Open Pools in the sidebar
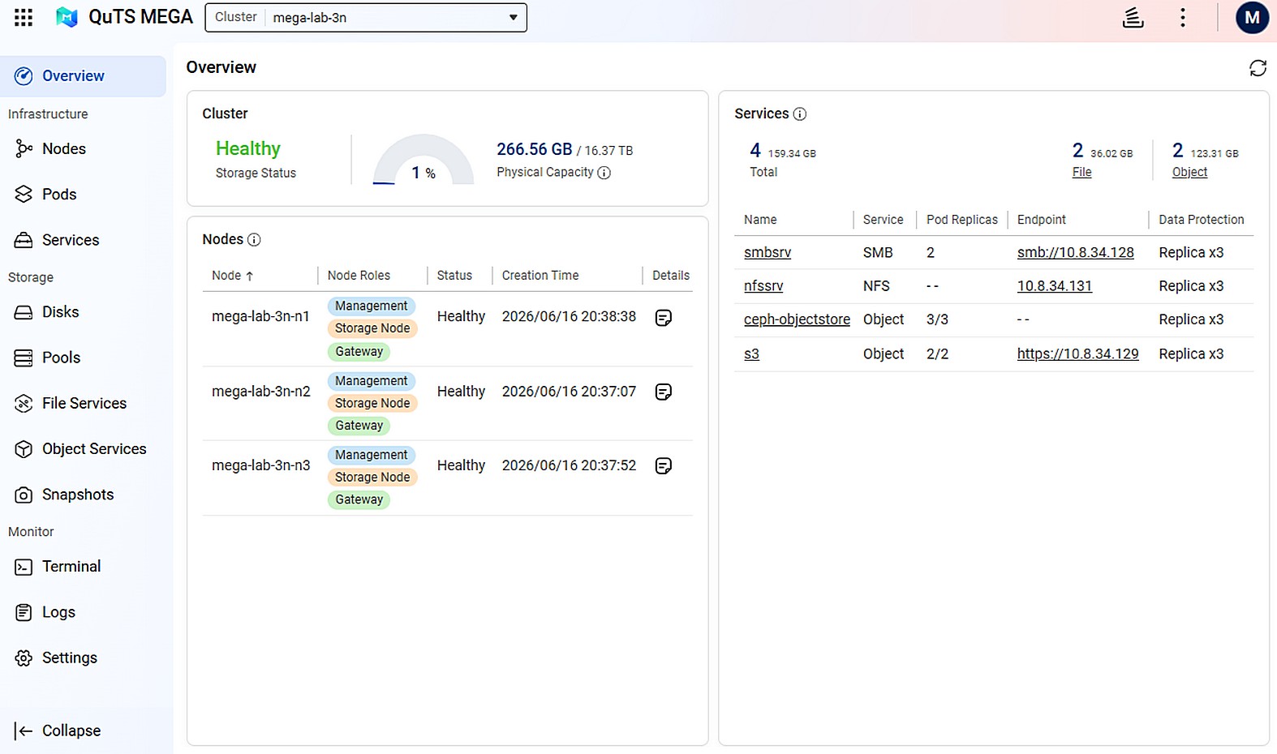This screenshot has height=754, width=1277. coord(83,358)
